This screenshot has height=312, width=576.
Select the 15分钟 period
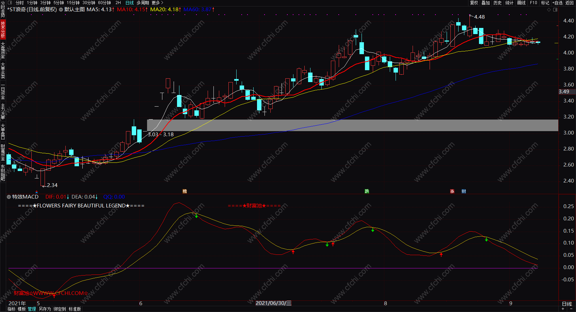click(x=73, y=3)
